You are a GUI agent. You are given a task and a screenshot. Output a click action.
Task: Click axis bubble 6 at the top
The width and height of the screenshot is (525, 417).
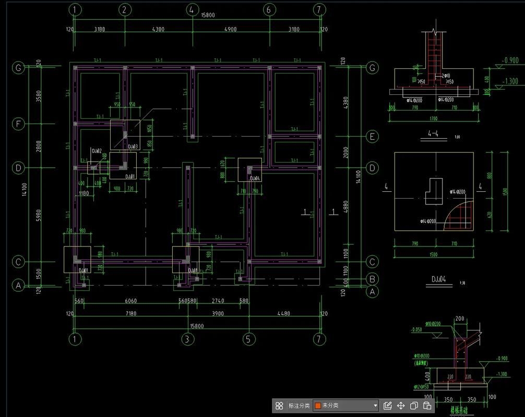(269, 9)
